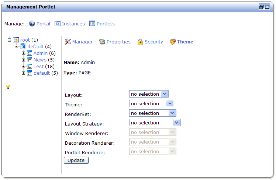Click the Instances icon beside Manage
276x180 pixels.
[58, 24]
